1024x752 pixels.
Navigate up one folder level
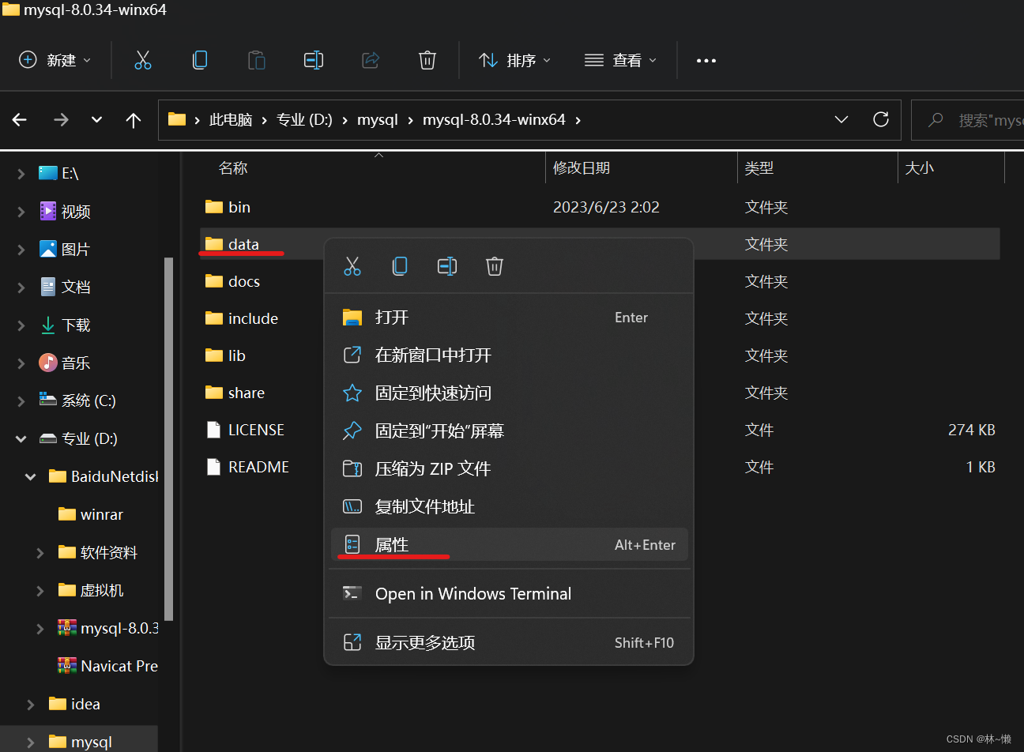tap(134, 120)
